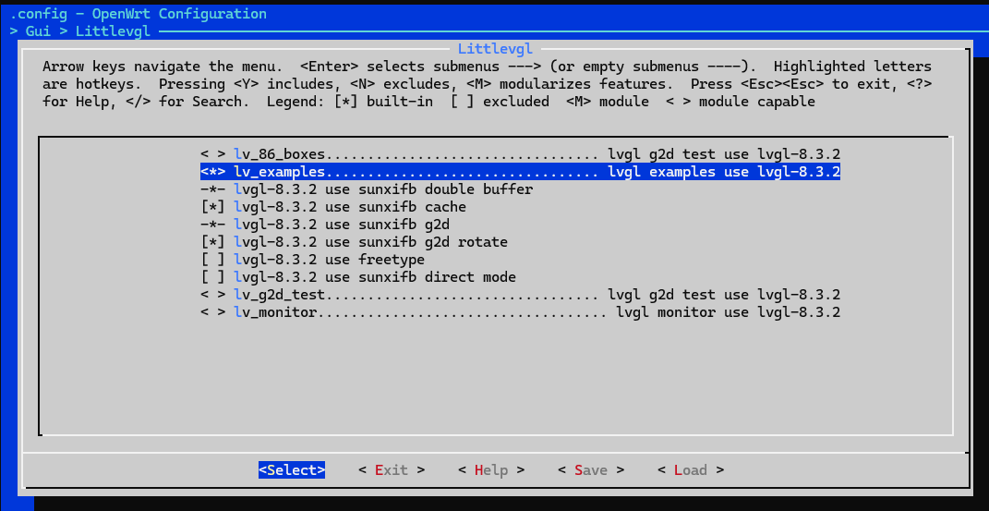This screenshot has height=511, width=989.
Task: Toggle the lv_86_boxes module state marker
Action: click(x=212, y=154)
